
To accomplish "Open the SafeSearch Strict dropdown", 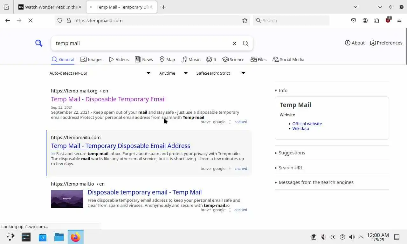I will point(221,73).
